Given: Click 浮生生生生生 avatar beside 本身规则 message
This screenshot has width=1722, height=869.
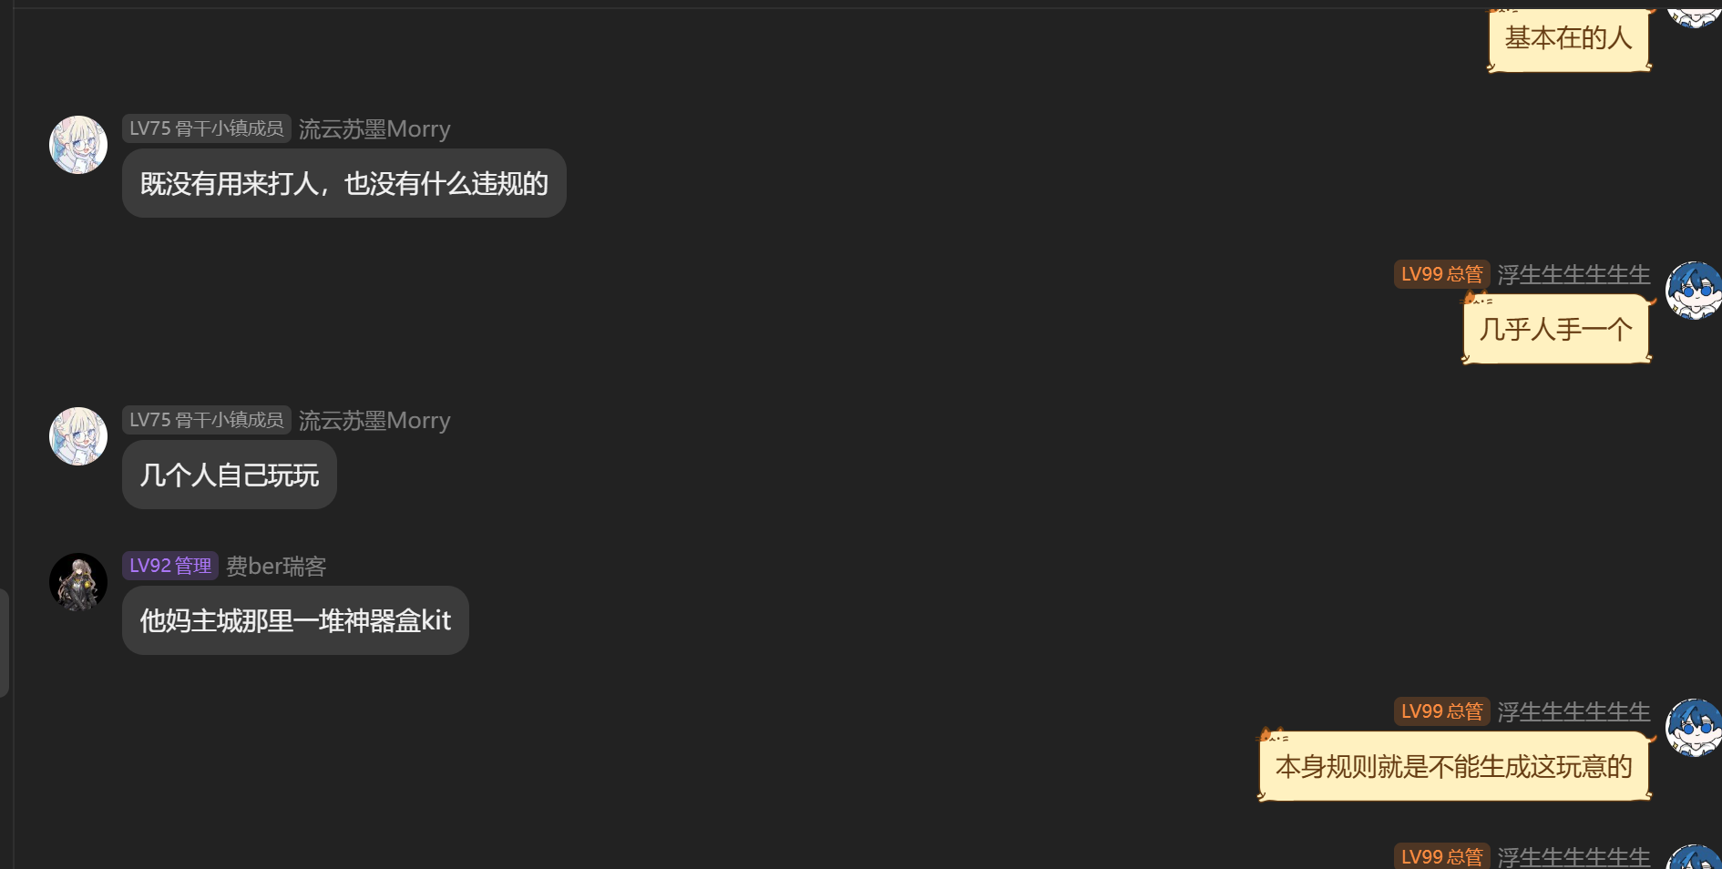Looking at the screenshot, I should [x=1694, y=728].
